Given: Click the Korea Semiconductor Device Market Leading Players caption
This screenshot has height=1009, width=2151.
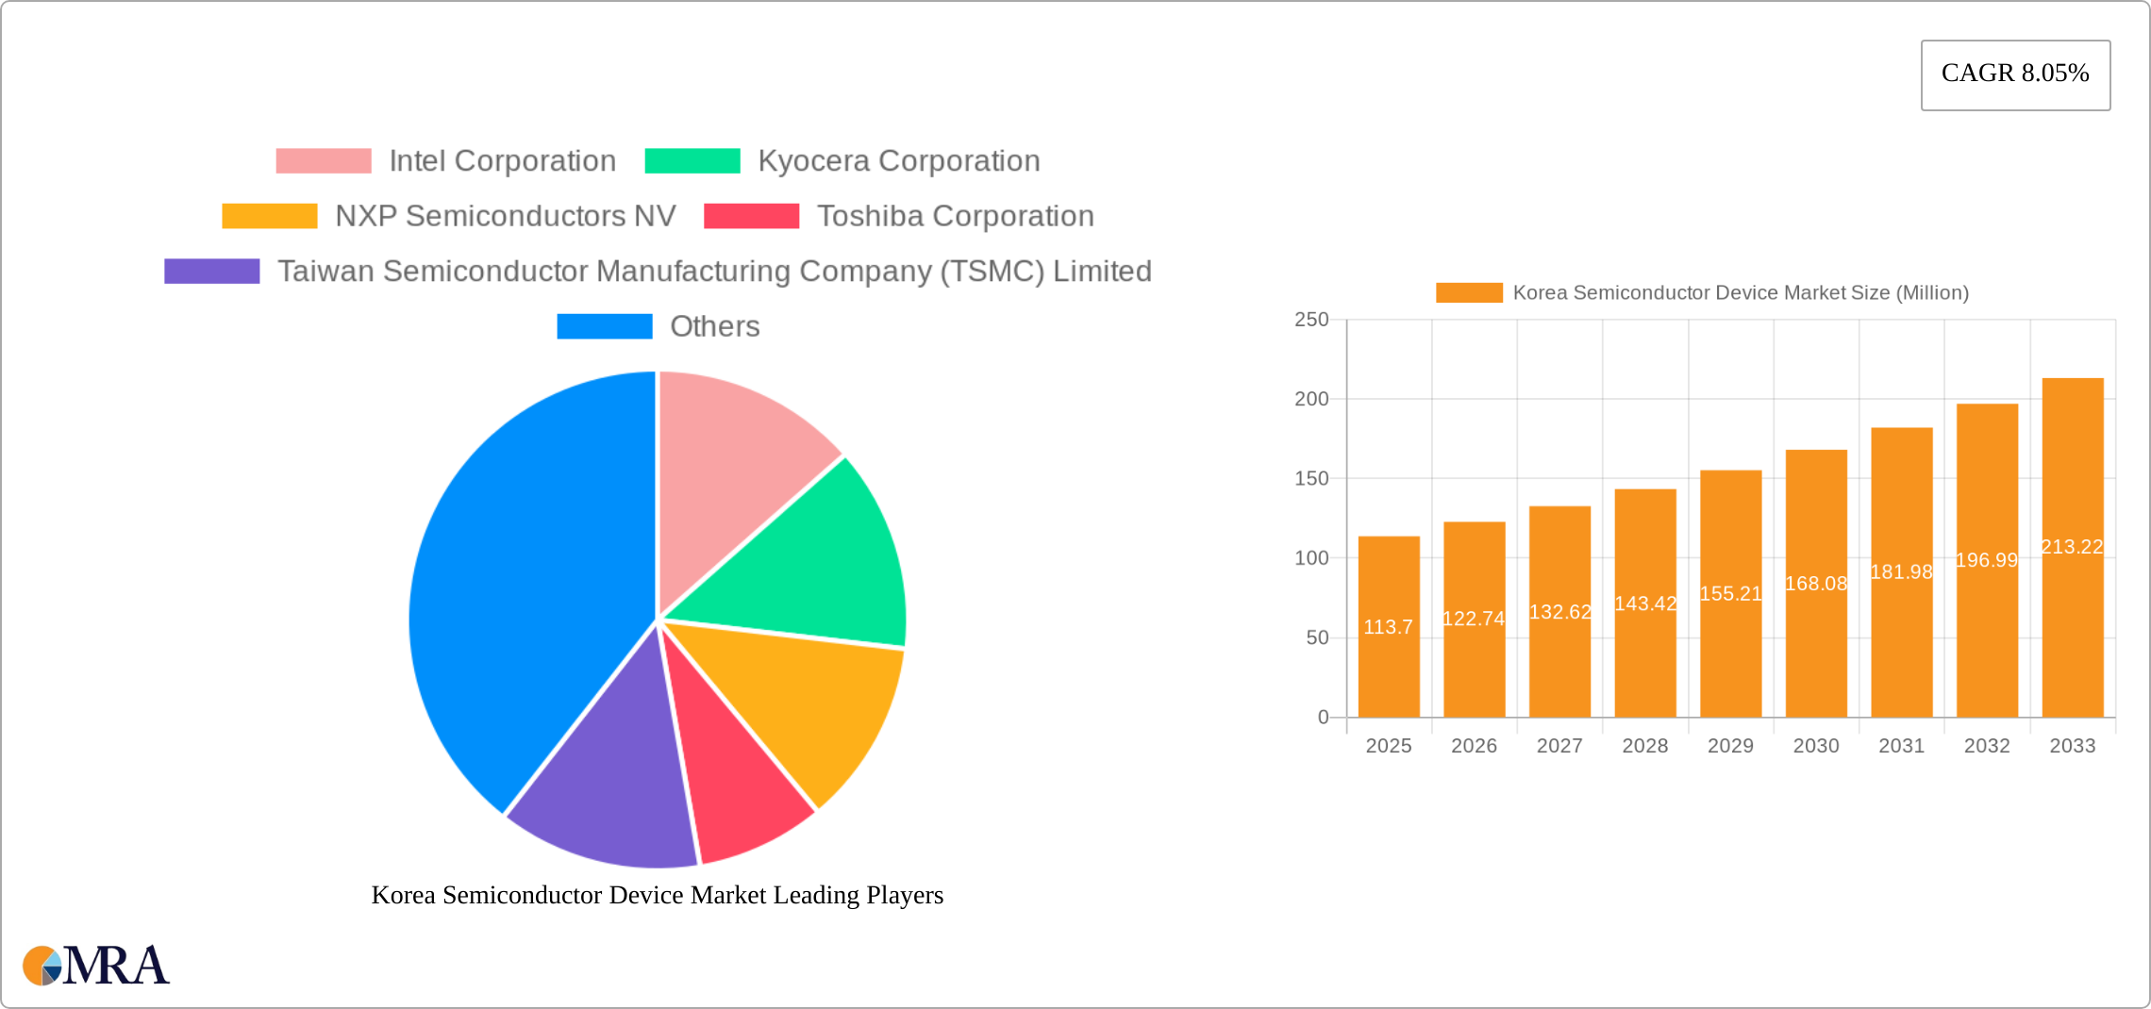Looking at the screenshot, I should click(x=658, y=895).
